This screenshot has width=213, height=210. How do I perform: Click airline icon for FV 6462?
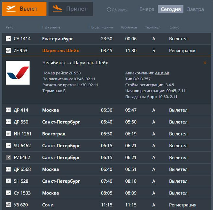pyautogui.click(x=8, y=157)
